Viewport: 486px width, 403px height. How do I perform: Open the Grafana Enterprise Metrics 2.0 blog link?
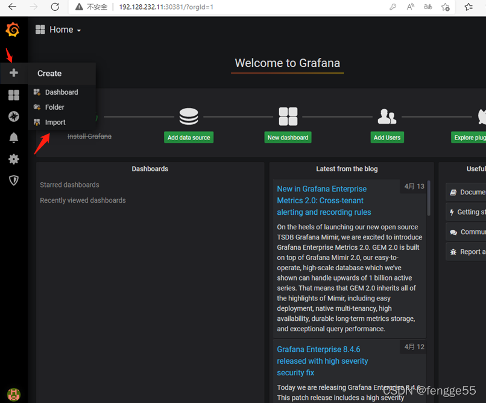(x=324, y=200)
